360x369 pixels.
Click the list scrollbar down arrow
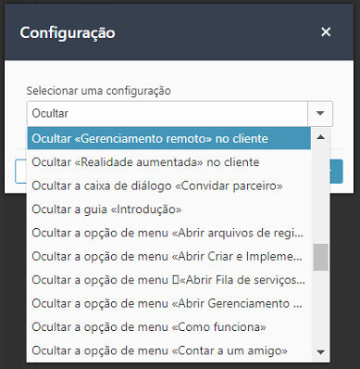pos(320,351)
